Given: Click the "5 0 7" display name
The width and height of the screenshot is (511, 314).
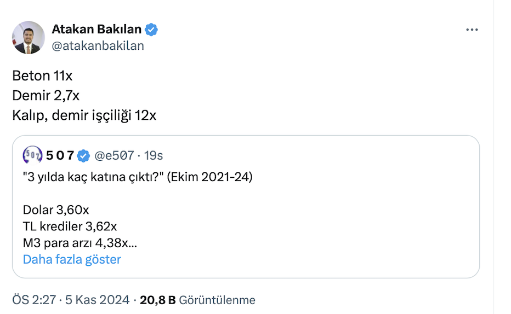Looking at the screenshot, I should [60, 156].
